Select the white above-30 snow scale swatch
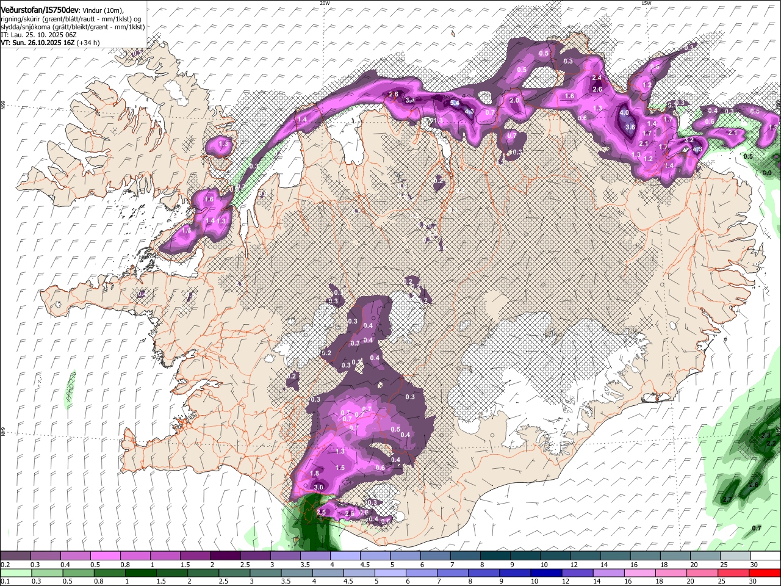 click(765, 556)
